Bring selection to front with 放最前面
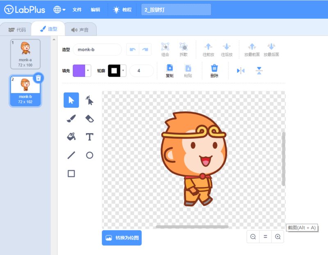The width and height of the screenshot is (328, 255). coord(252,50)
